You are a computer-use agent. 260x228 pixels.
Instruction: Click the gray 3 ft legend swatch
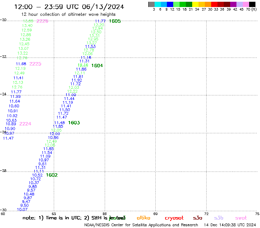151,5
